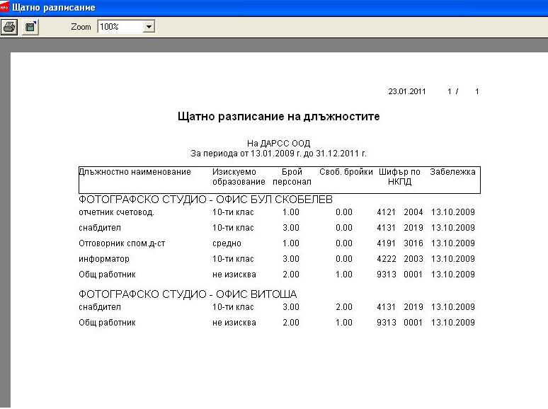Click the report date 23.01.2011

(x=407, y=91)
